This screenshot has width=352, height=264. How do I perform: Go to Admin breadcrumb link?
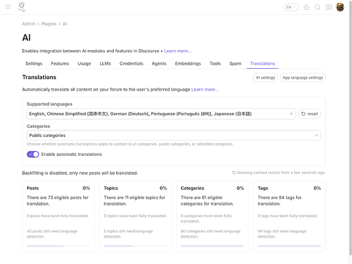pos(29,24)
